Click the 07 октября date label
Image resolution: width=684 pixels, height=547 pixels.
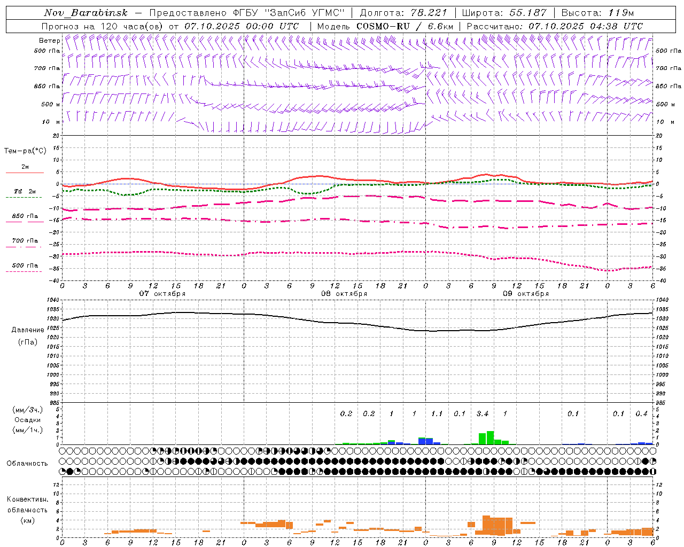(162, 294)
